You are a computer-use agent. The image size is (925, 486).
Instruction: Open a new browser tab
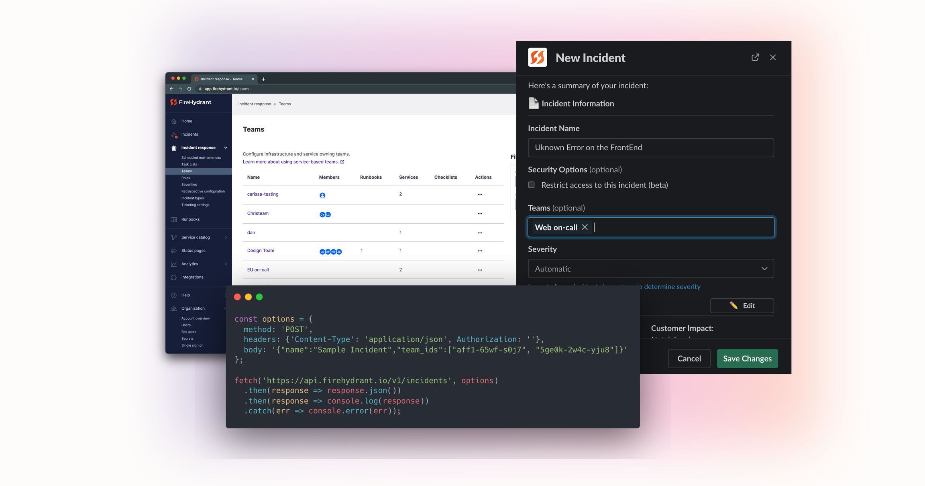[263, 79]
